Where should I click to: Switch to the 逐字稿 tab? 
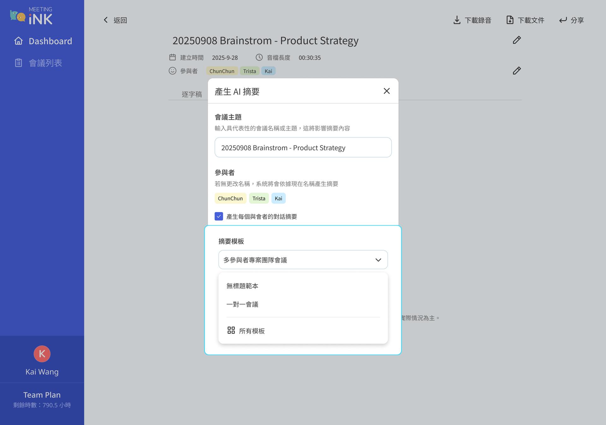(x=192, y=94)
